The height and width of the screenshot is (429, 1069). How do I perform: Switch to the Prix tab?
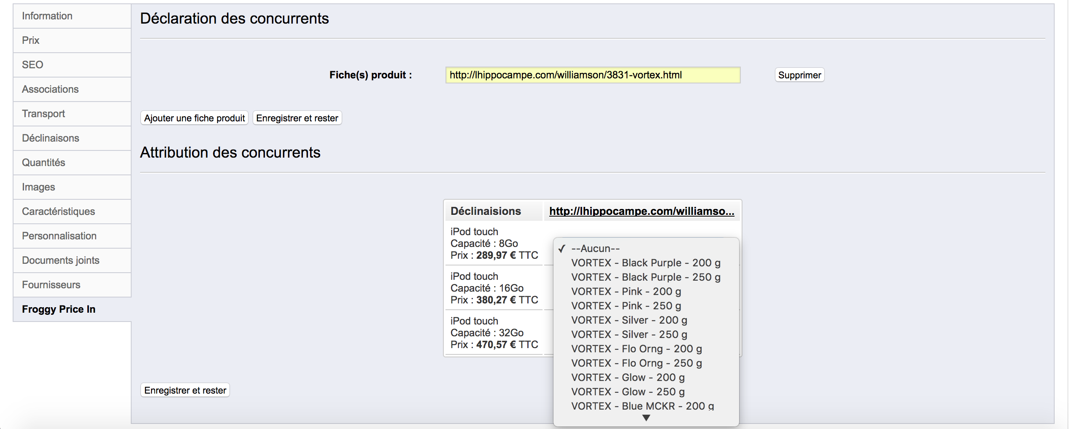pos(72,40)
